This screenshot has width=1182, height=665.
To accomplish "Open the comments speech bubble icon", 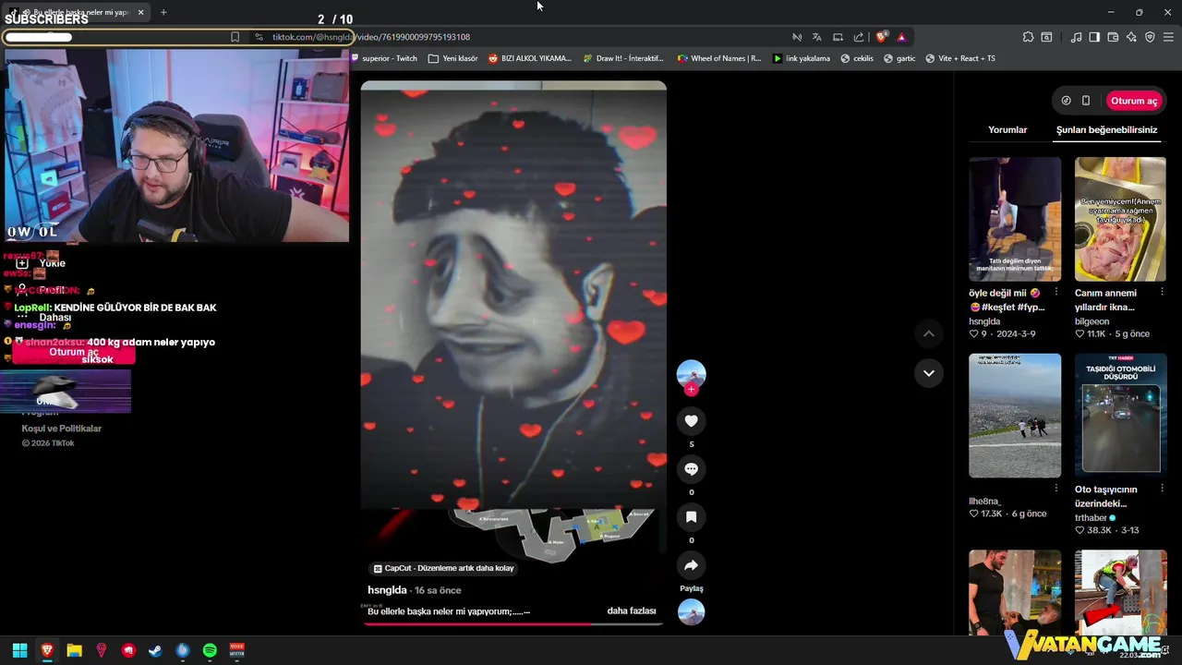I will tap(691, 469).
